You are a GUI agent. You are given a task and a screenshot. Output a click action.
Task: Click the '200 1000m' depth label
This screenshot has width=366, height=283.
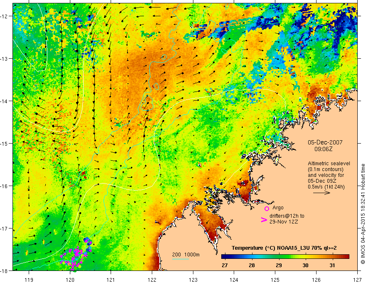[186, 255]
